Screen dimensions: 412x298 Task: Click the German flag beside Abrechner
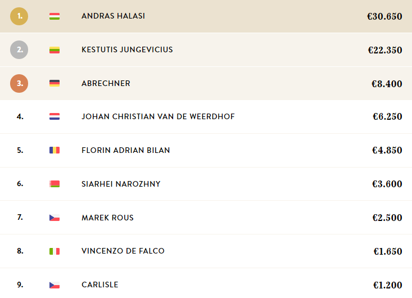pyautogui.click(x=55, y=83)
